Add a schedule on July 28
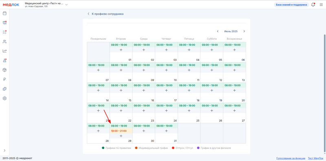The height and width of the screenshot is (161, 326). pos(98,131)
